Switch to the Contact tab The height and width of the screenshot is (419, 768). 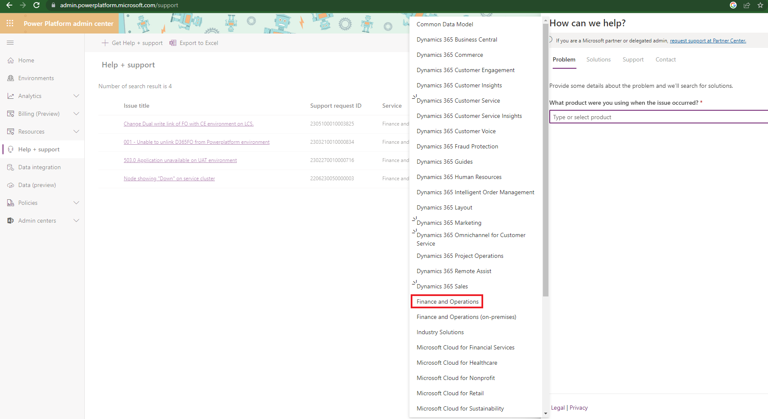coord(665,60)
